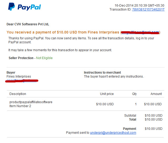Click the Qty column header
This screenshot has height=143, width=168.
click(134, 94)
